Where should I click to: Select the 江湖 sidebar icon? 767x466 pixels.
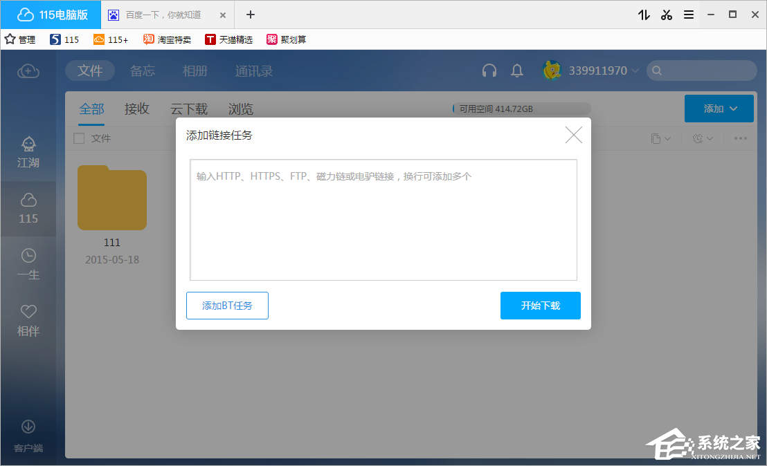28,151
